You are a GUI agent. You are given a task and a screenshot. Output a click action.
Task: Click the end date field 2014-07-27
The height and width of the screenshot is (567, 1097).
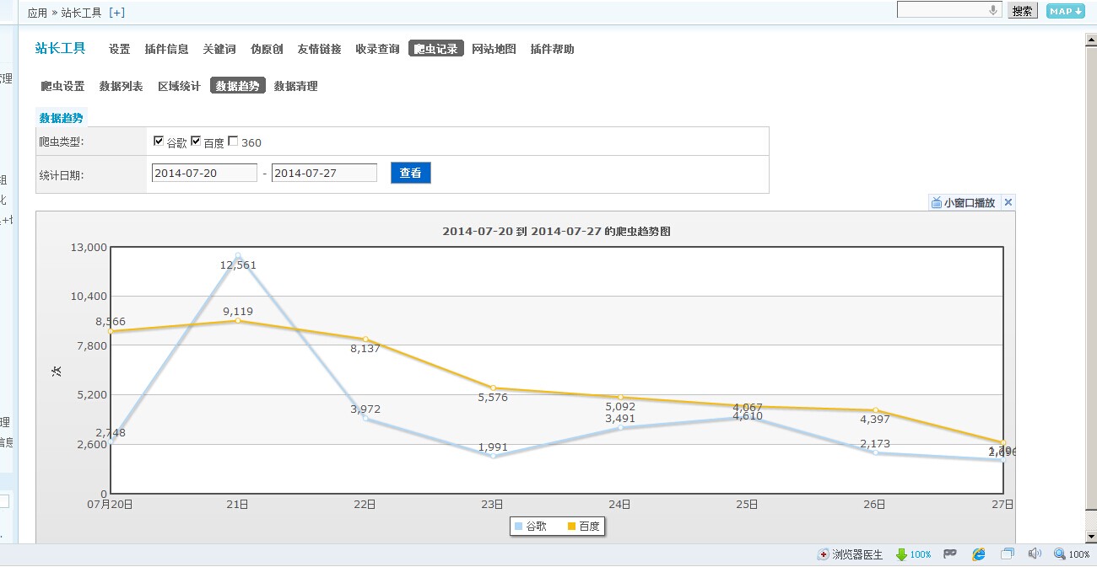pyautogui.click(x=324, y=173)
